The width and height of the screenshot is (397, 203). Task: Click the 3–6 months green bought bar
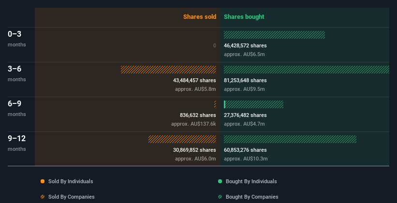[x=307, y=70]
